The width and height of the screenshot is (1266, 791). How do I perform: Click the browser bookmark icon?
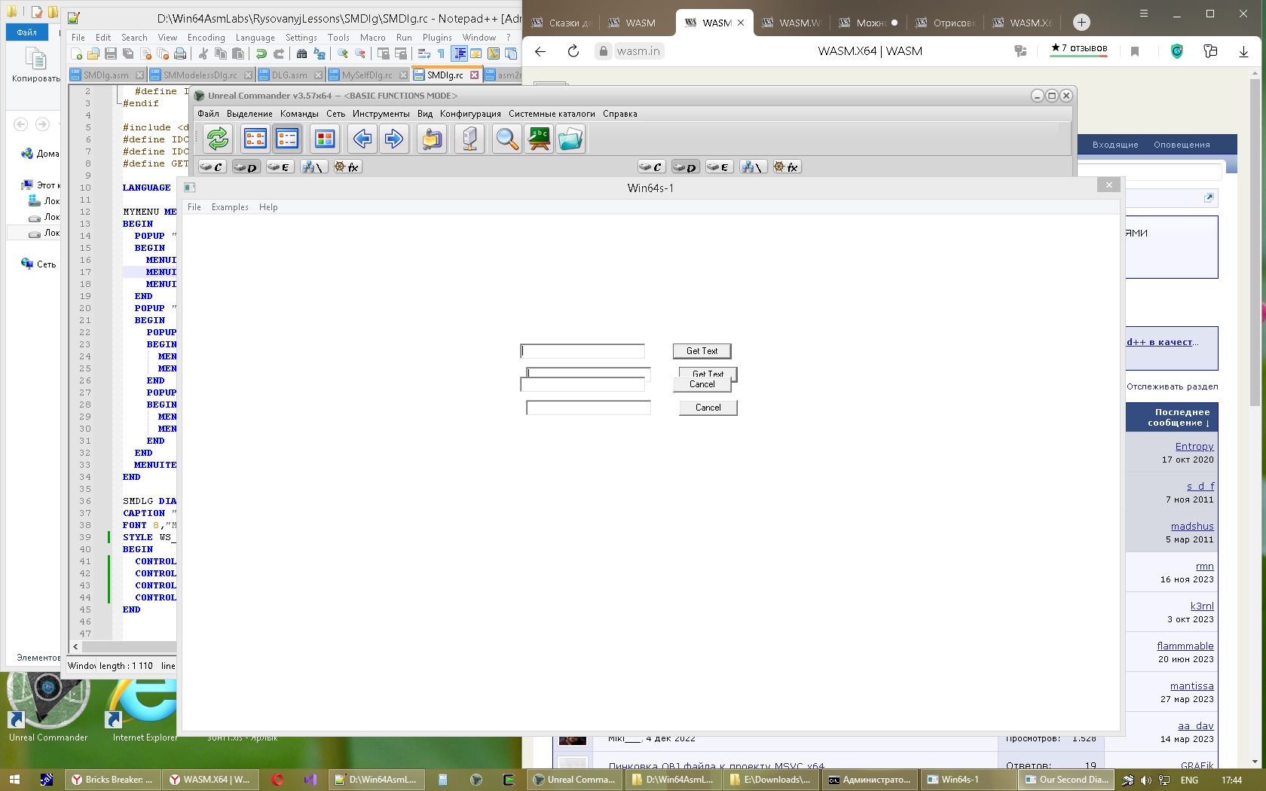(1135, 51)
